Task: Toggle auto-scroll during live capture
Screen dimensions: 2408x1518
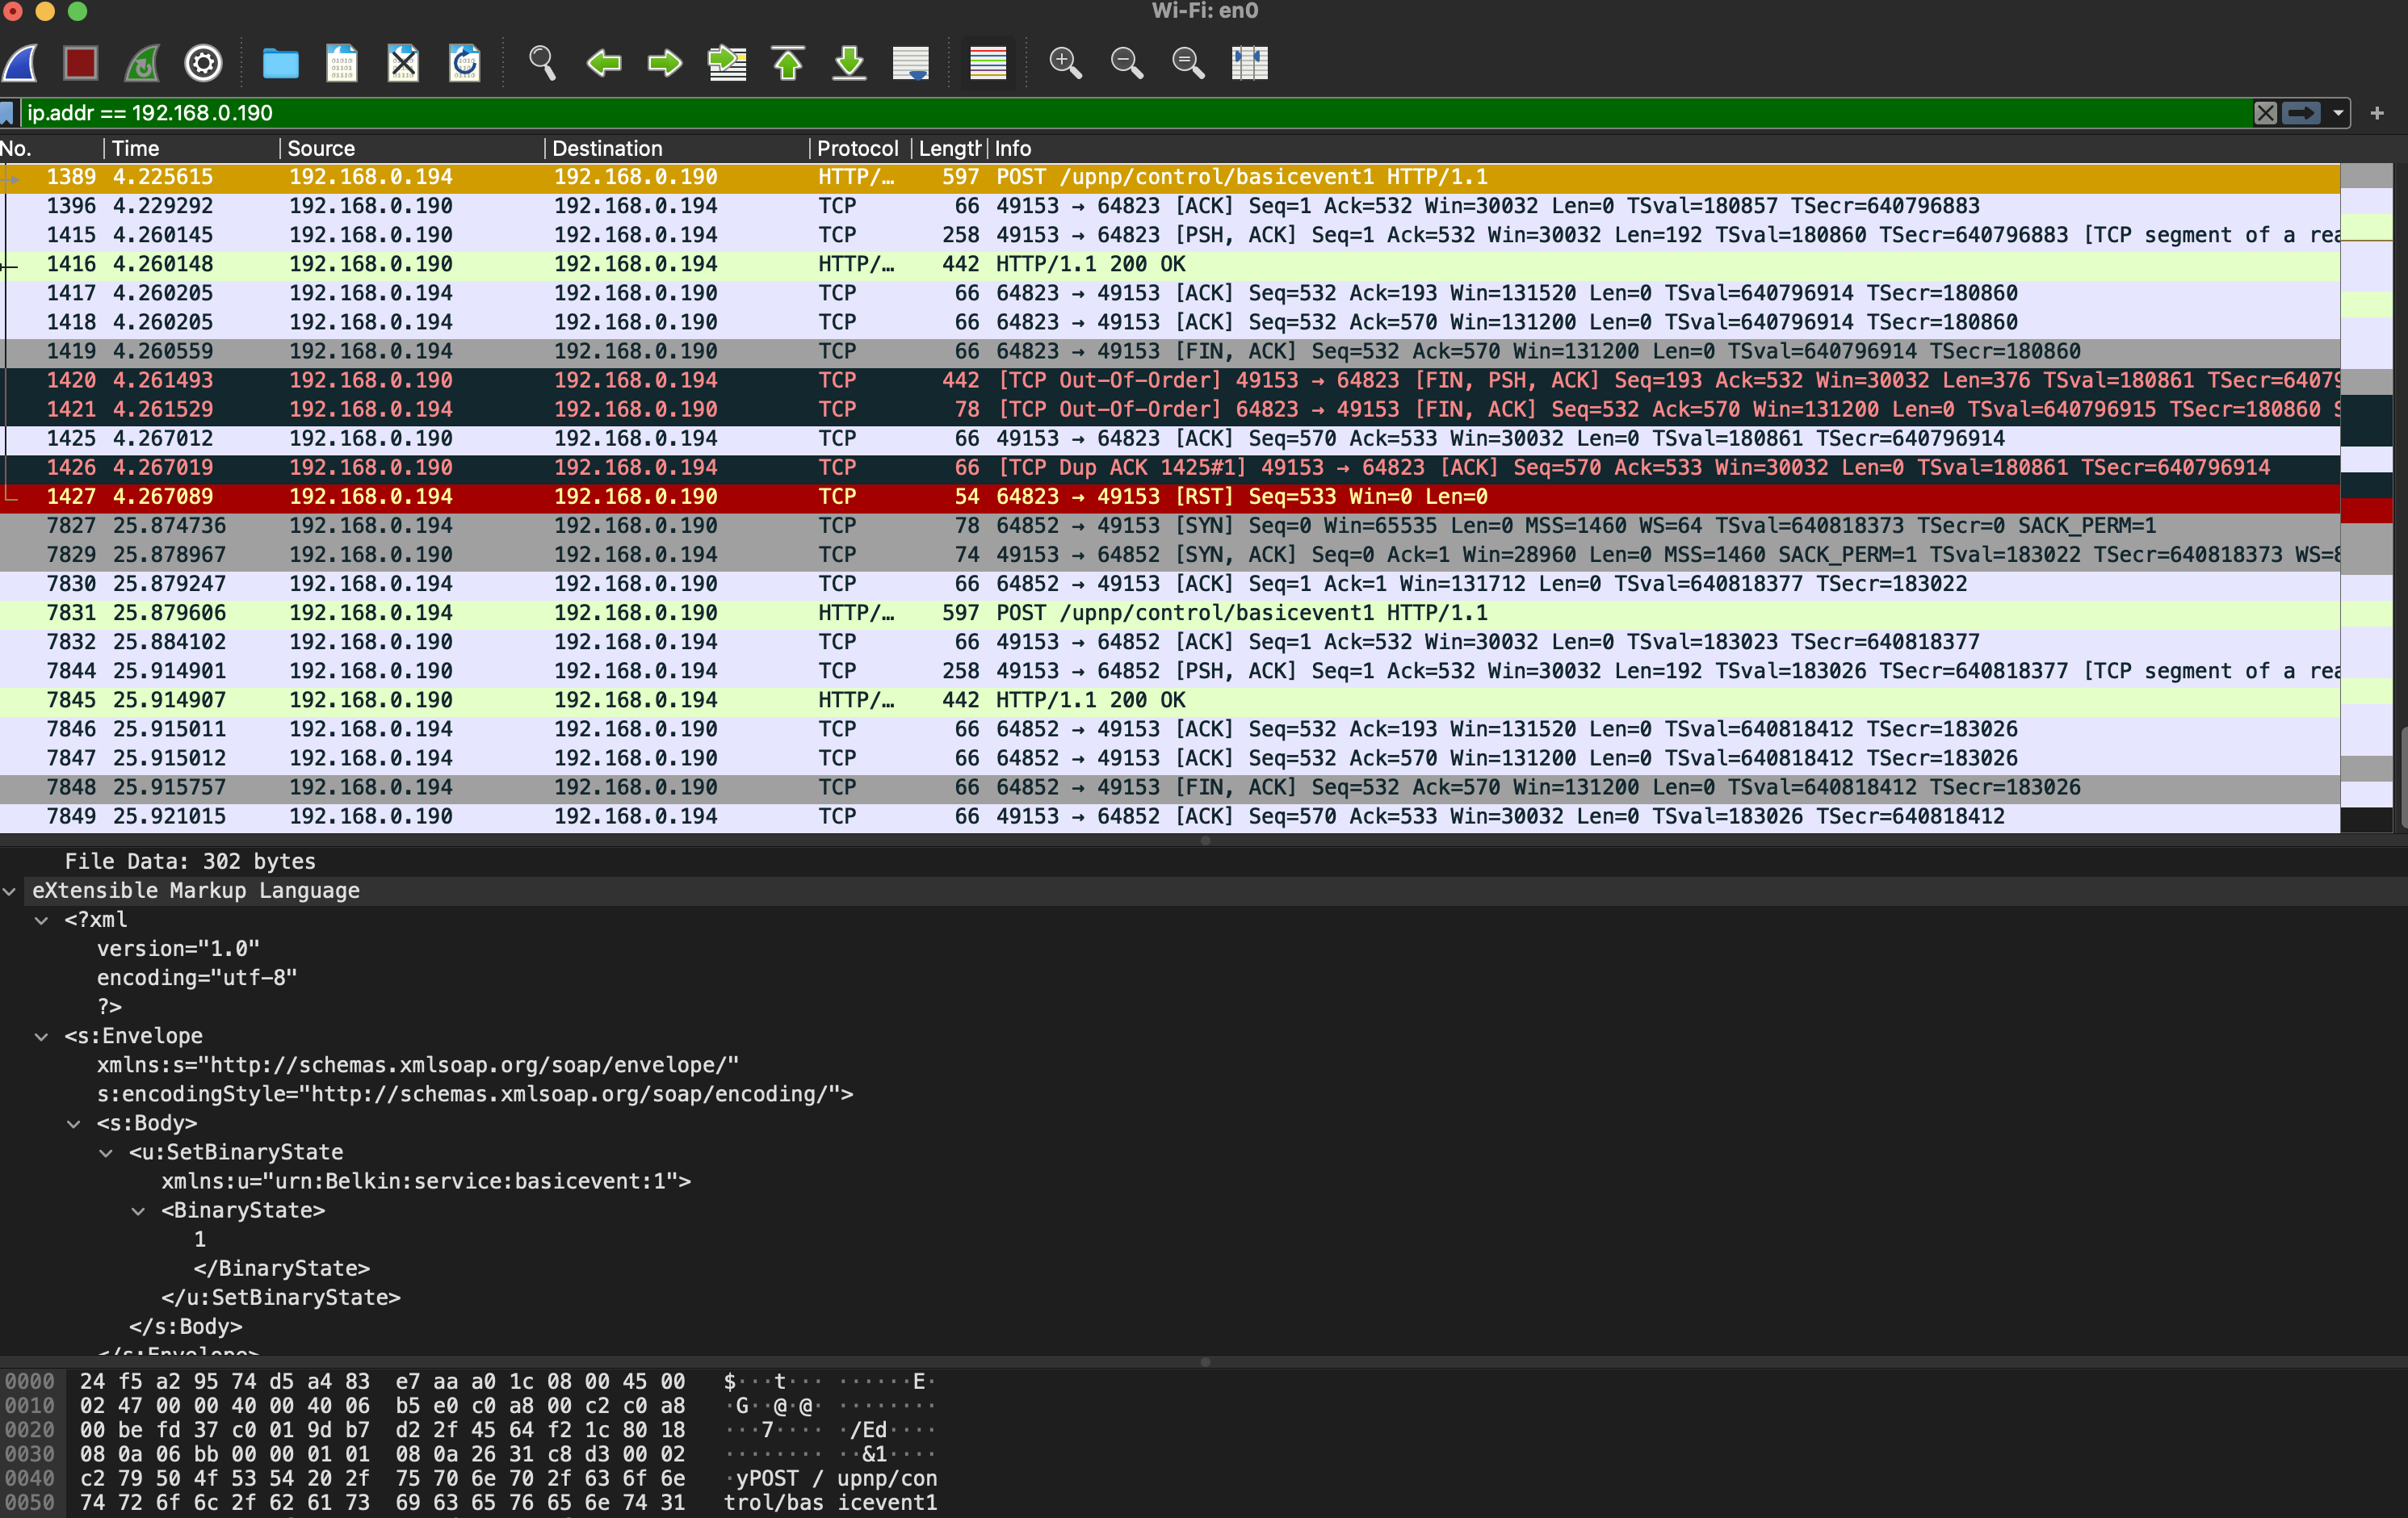Action: 910,63
